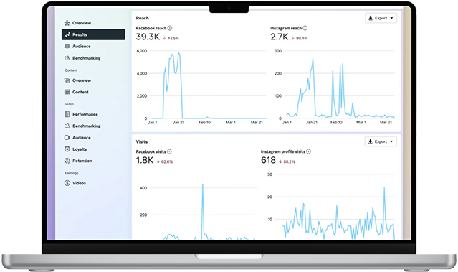The height and width of the screenshot is (272, 458).
Task: Click the 62.6% decrease indicator
Action: (165, 161)
